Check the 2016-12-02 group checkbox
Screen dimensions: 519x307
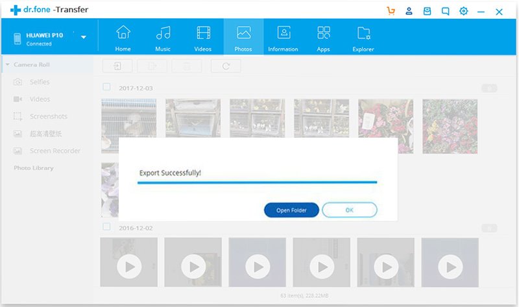pos(106,227)
